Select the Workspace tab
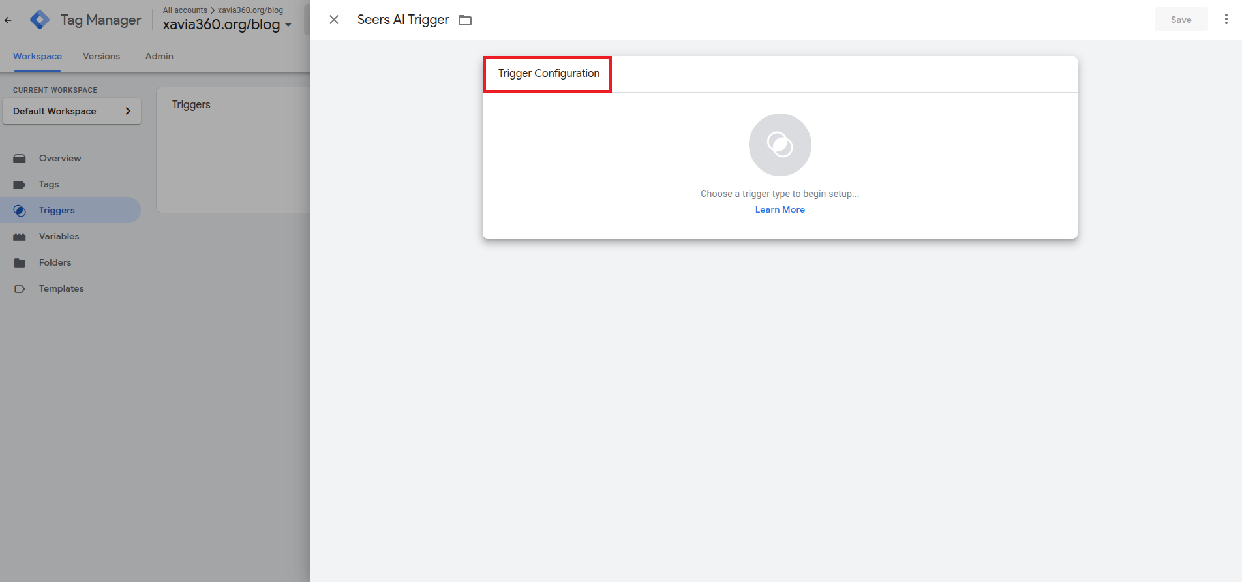 37,56
